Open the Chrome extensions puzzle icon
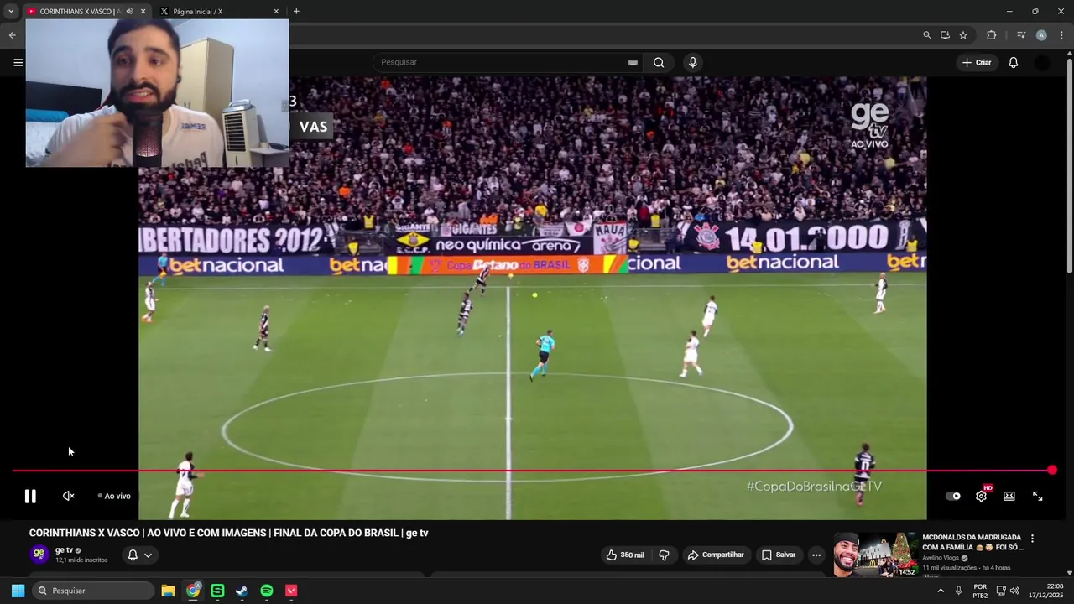This screenshot has height=604, width=1074. pos(991,35)
